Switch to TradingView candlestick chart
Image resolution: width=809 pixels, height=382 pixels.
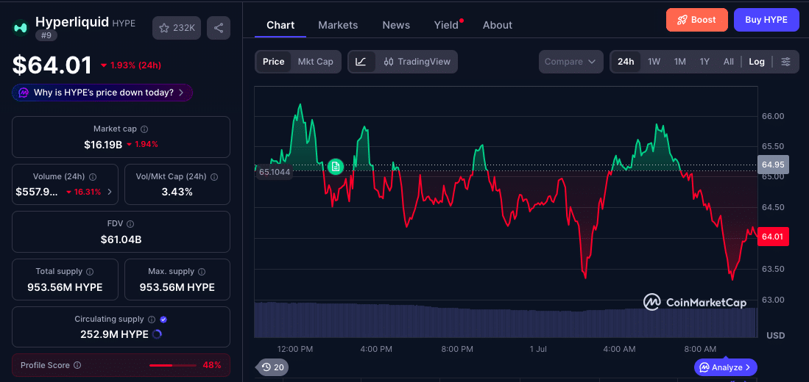click(417, 62)
